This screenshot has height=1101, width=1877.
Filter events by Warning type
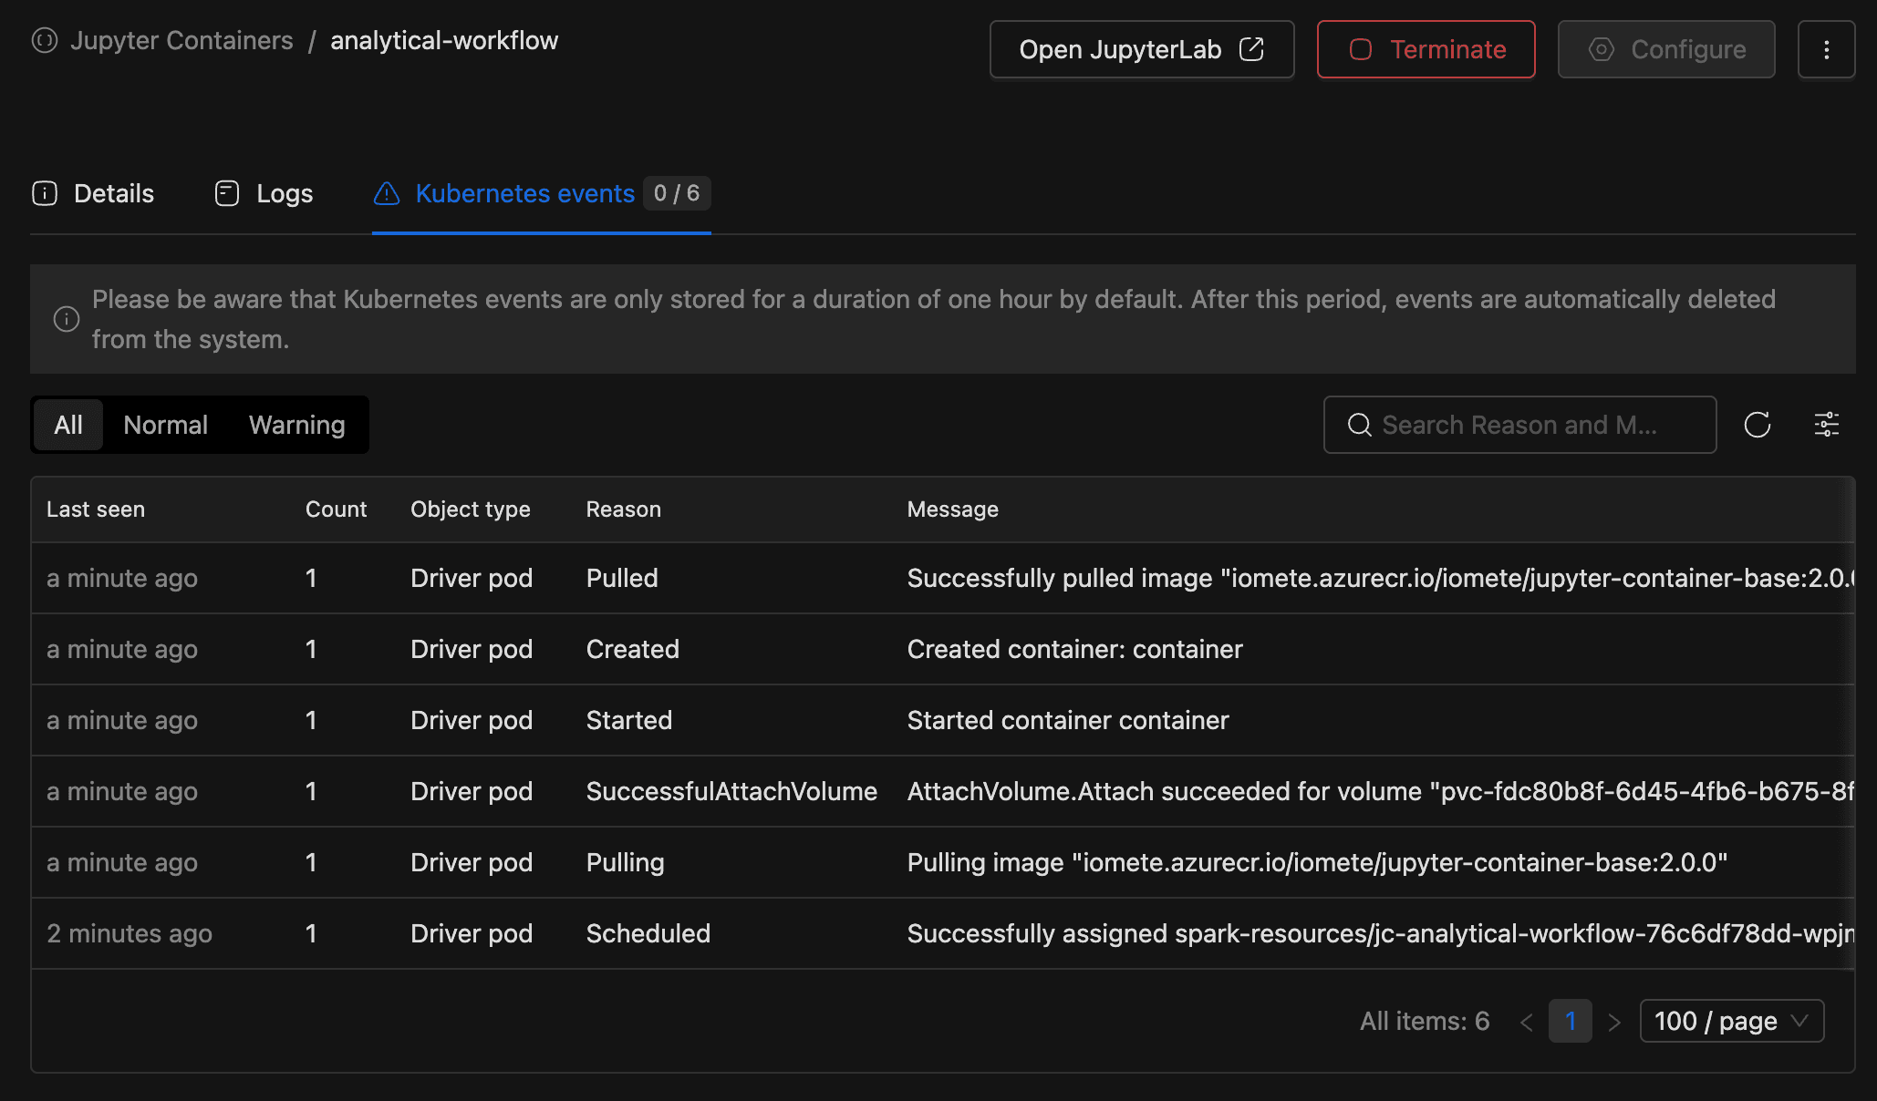point(296,425)
